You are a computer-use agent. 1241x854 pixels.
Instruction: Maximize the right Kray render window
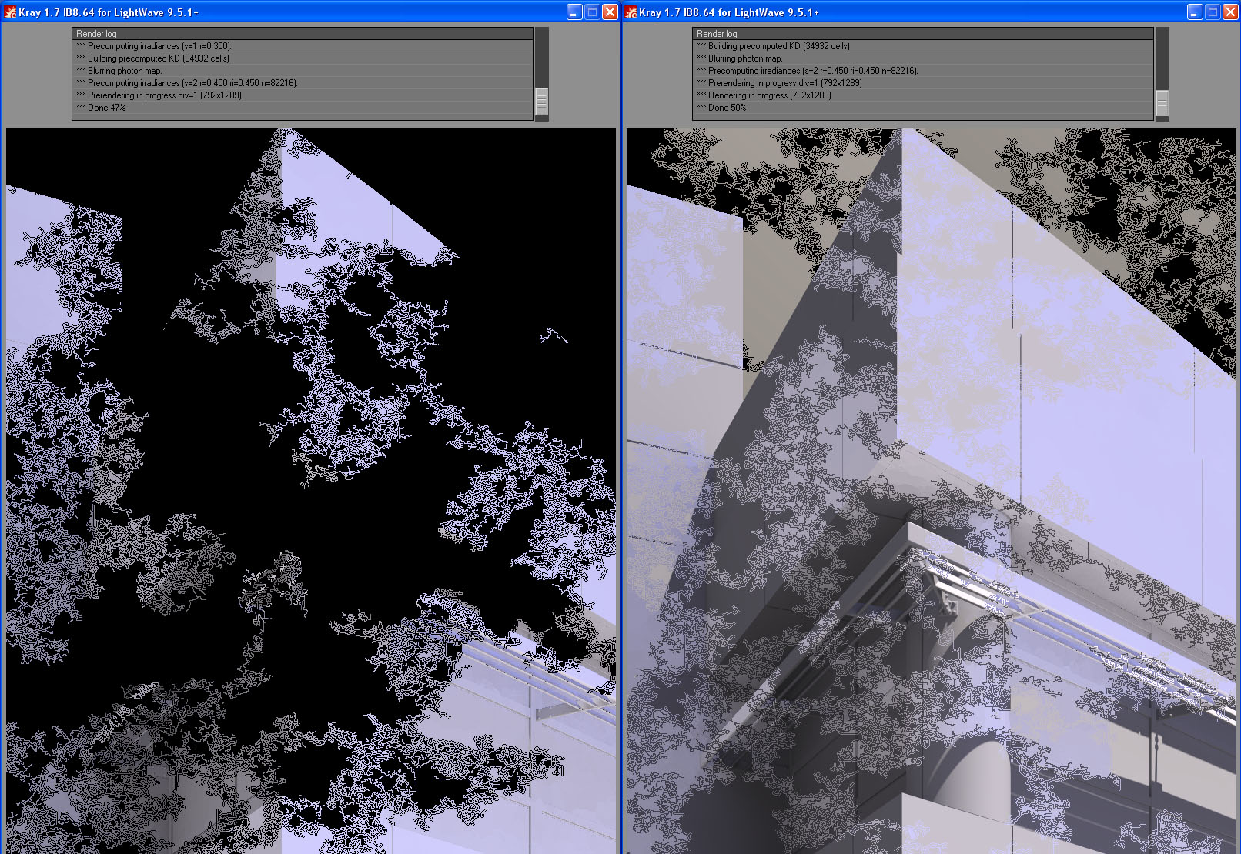(x=1213, y=12)
